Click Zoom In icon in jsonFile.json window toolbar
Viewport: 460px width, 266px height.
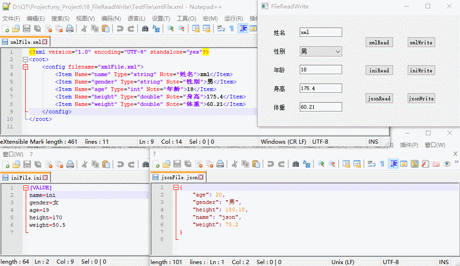click(x=321, y=164)
